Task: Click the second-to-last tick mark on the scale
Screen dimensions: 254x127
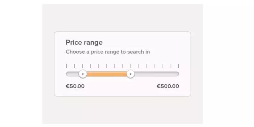Action: coord(171,66)
